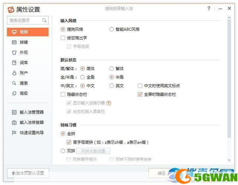Toggle the 隐藏状态栏 checkbox

[x=63, y=95]
